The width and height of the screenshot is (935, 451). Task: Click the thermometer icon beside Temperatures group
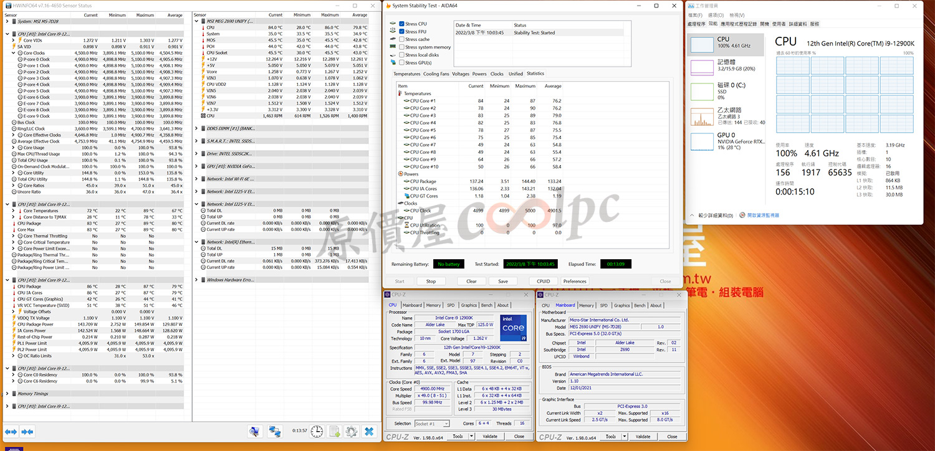[x=400, y=93]
